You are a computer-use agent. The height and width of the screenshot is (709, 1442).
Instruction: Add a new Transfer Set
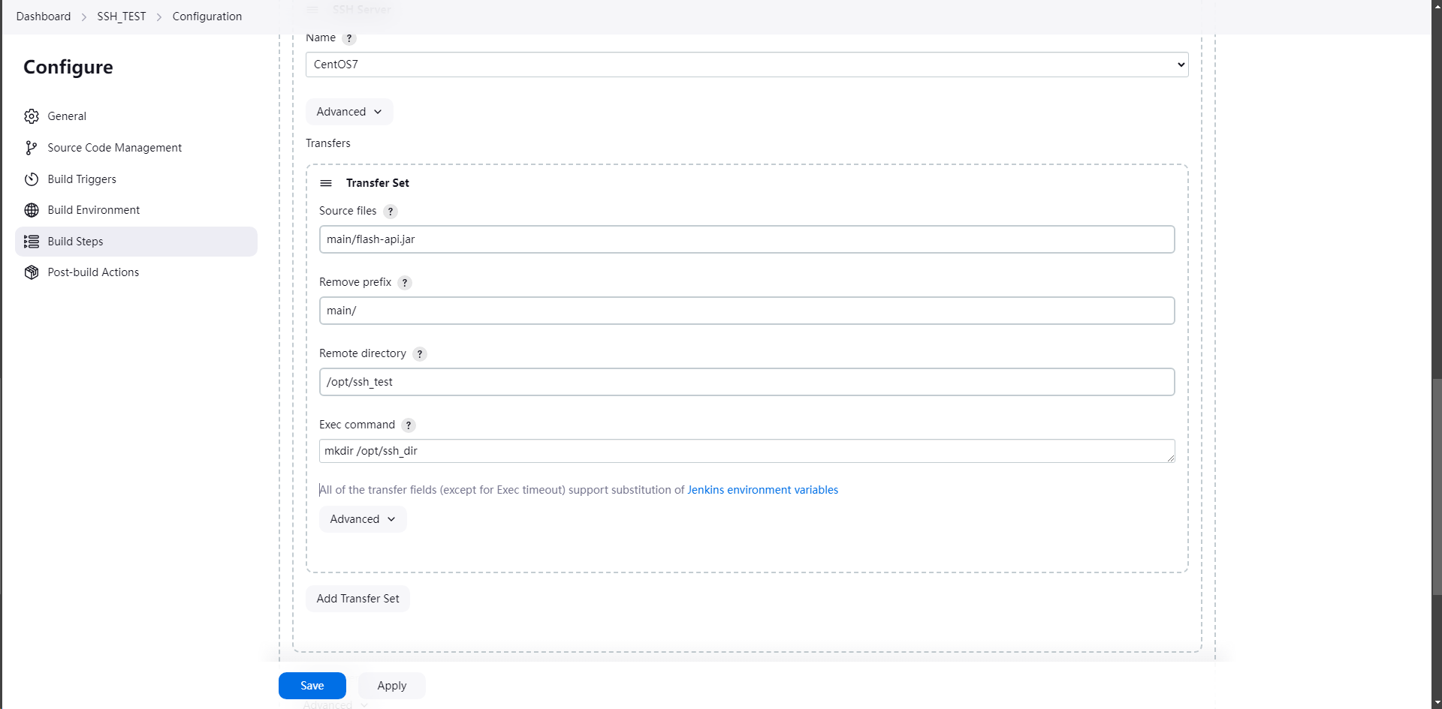[x=357, y=599]
